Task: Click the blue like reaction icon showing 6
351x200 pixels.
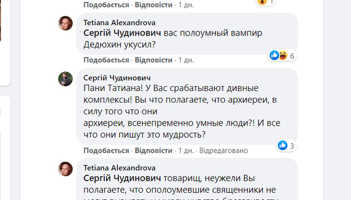Action: 274,55
